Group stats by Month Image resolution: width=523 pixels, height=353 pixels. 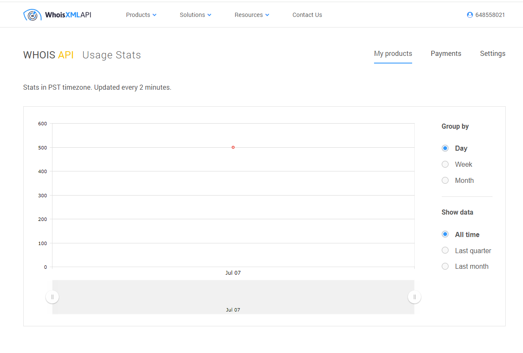445,180
